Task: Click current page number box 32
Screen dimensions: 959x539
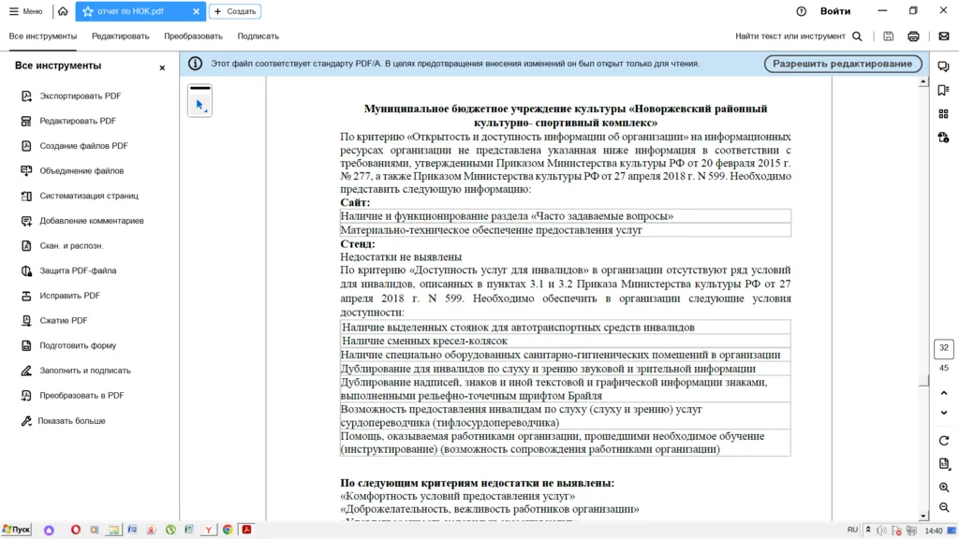Action: point(943,348)
